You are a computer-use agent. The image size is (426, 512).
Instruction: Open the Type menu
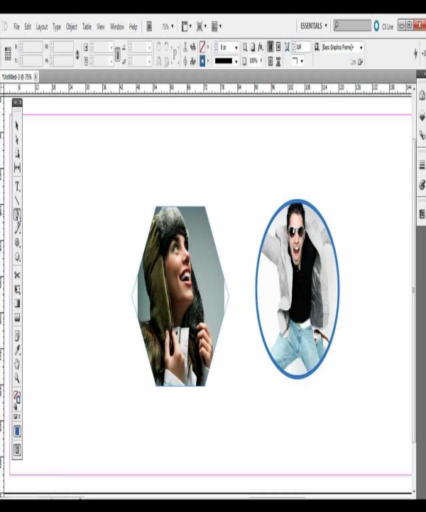click(x=57, y=27)
